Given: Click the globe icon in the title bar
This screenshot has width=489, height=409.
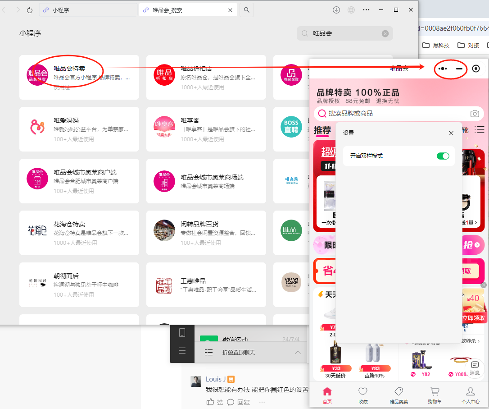Looking at the screenshot, I should point(351,10).
